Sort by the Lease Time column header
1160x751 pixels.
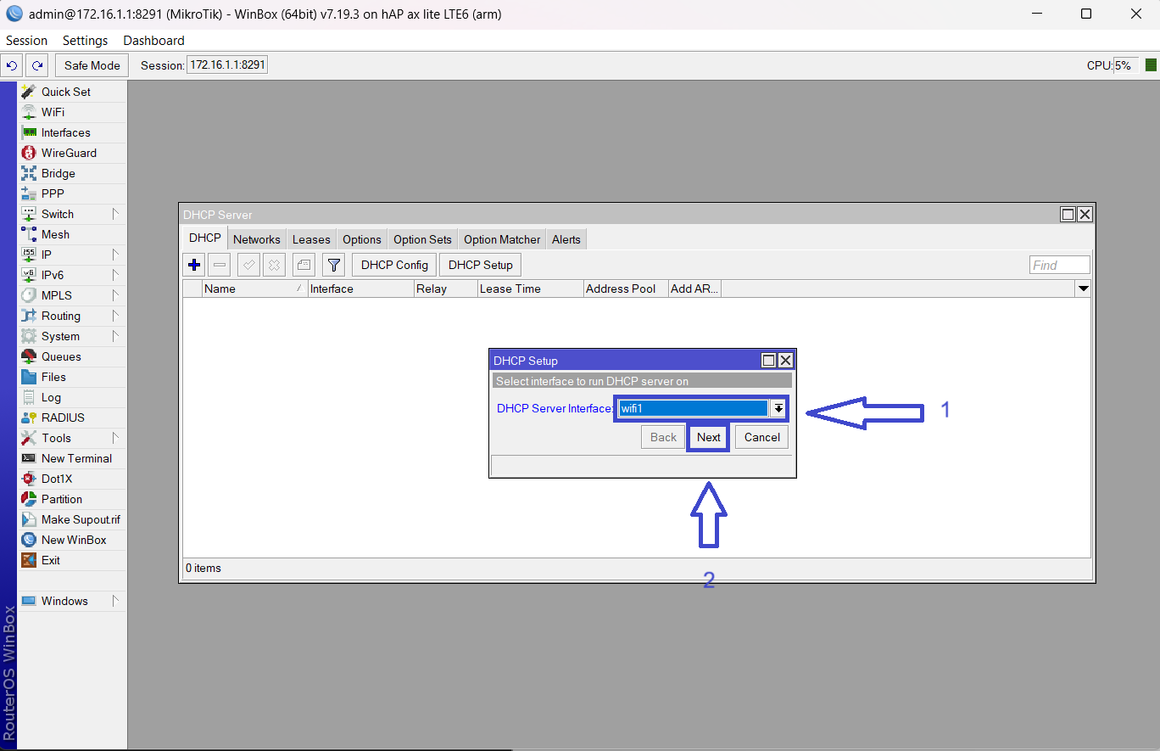[531, 289]
